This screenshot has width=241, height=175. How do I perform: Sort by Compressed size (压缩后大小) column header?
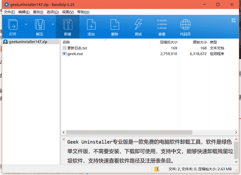point(169,42)
